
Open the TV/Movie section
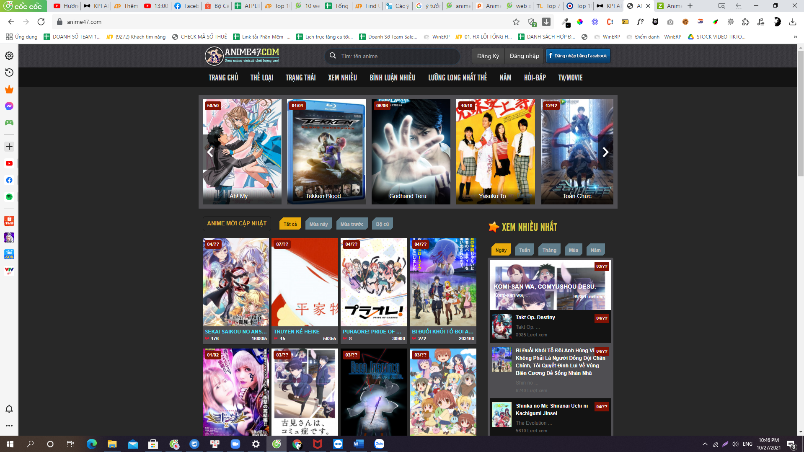(570, 77)
